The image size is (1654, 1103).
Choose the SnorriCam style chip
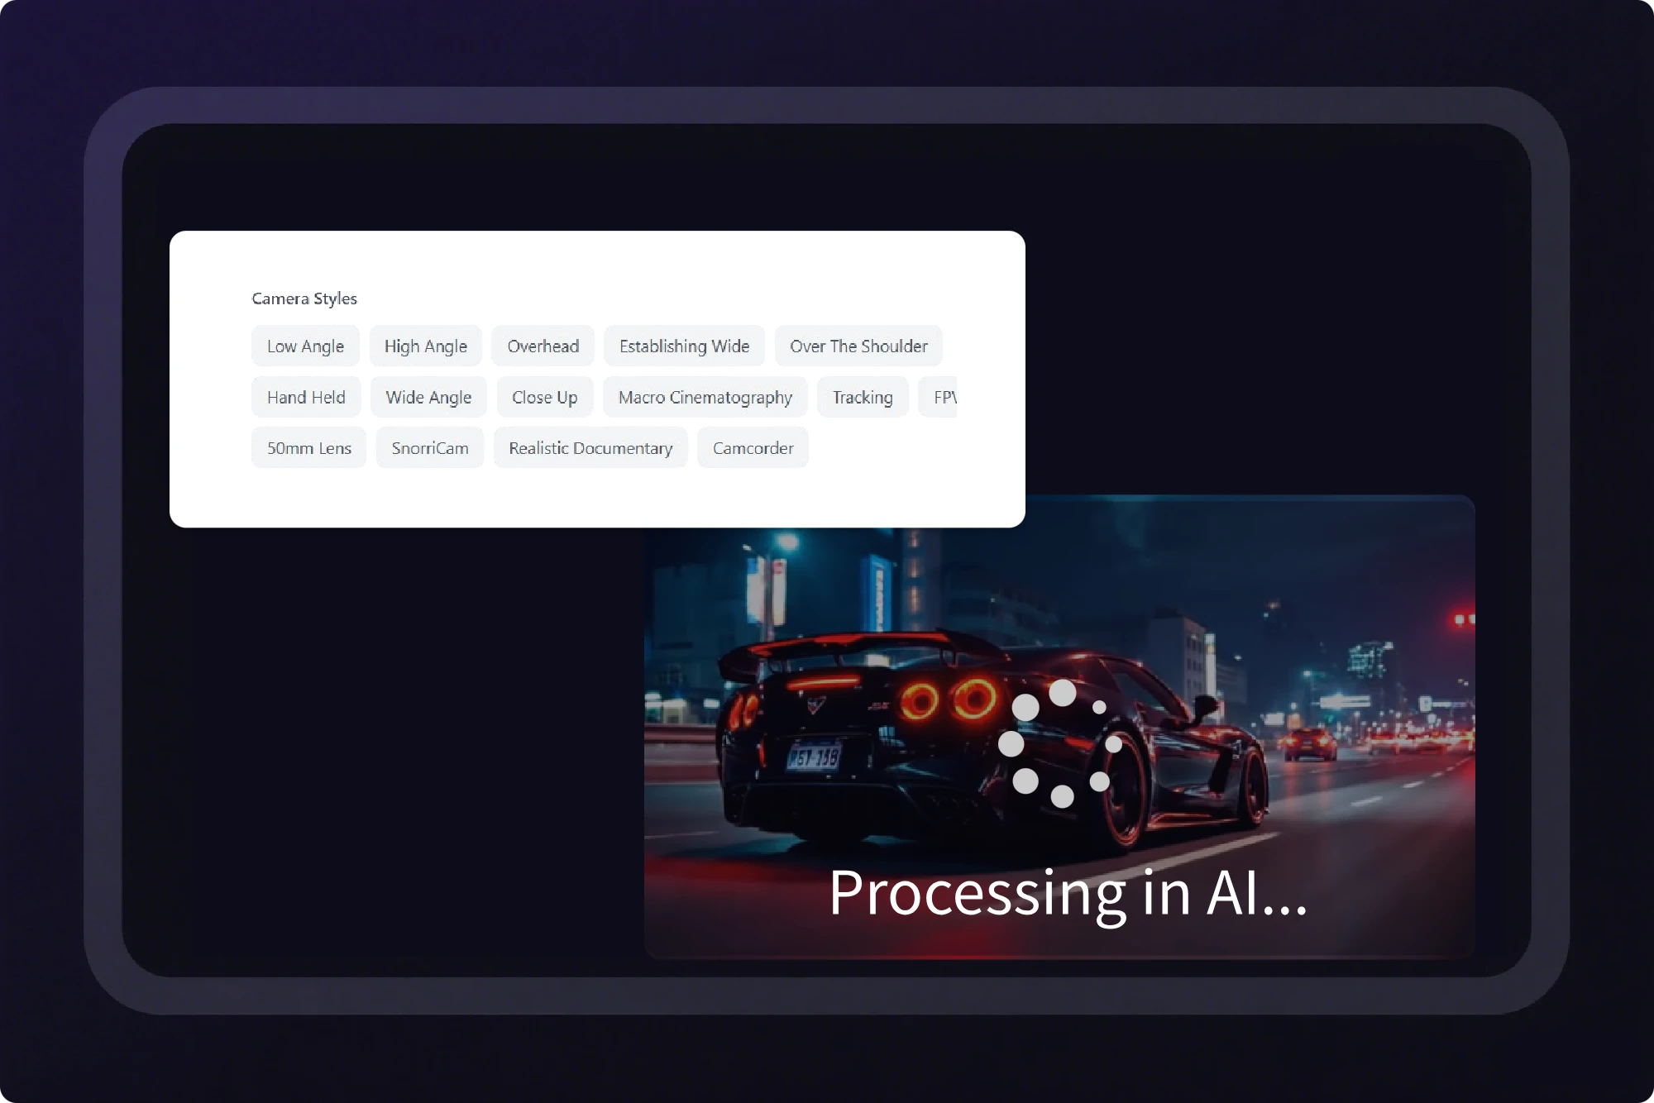click(430, 448)
